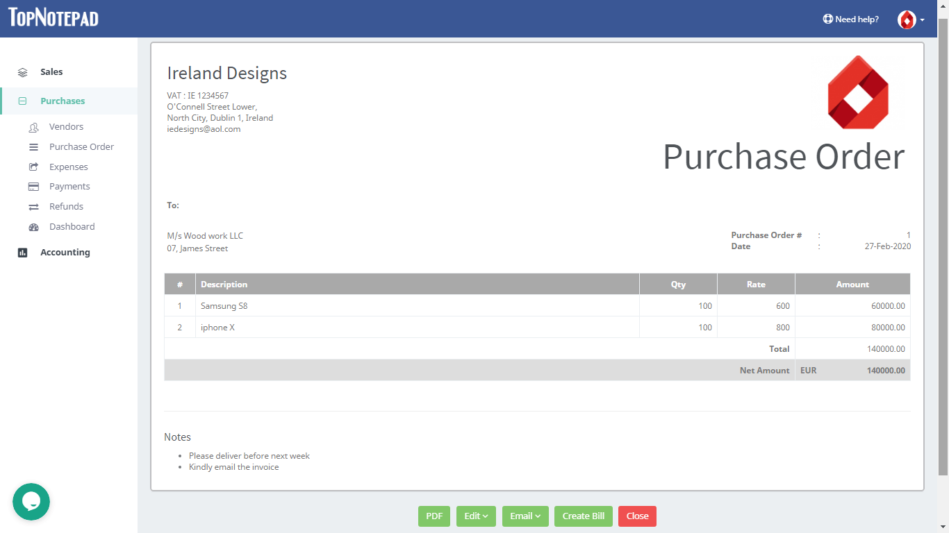Select the Payments icon

33,186
